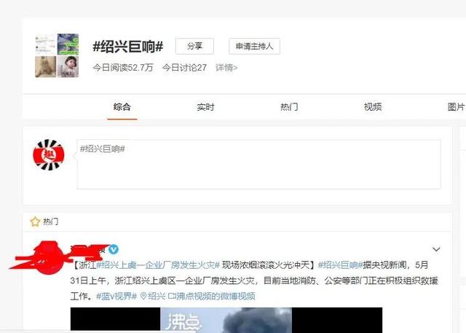Open 沸点视频的微博视频 video link

[212, 296]
